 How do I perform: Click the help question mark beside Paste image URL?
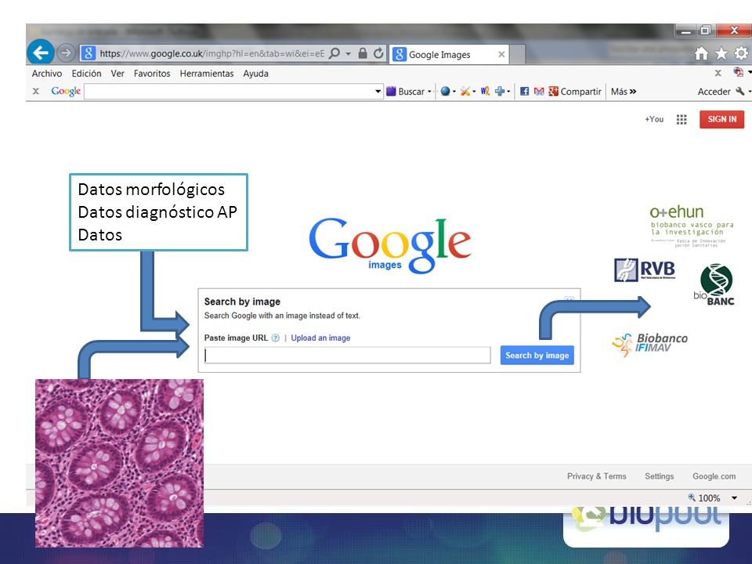(x=275, y=338)
